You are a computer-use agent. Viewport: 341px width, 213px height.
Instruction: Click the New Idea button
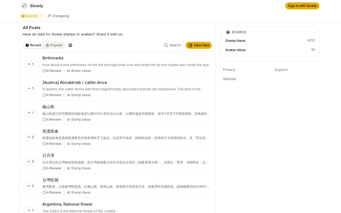click(x=199, y=45)
